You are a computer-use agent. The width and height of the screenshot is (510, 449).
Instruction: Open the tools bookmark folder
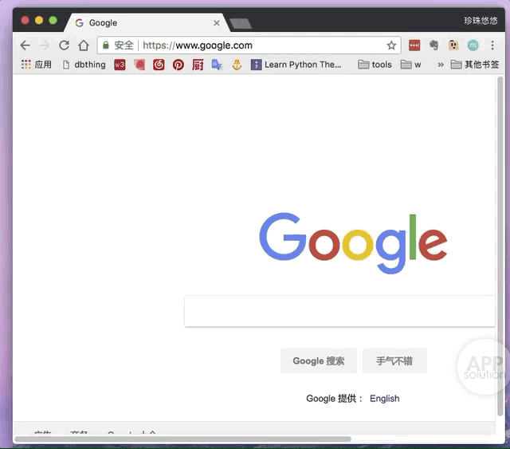[x=375, y=65]
